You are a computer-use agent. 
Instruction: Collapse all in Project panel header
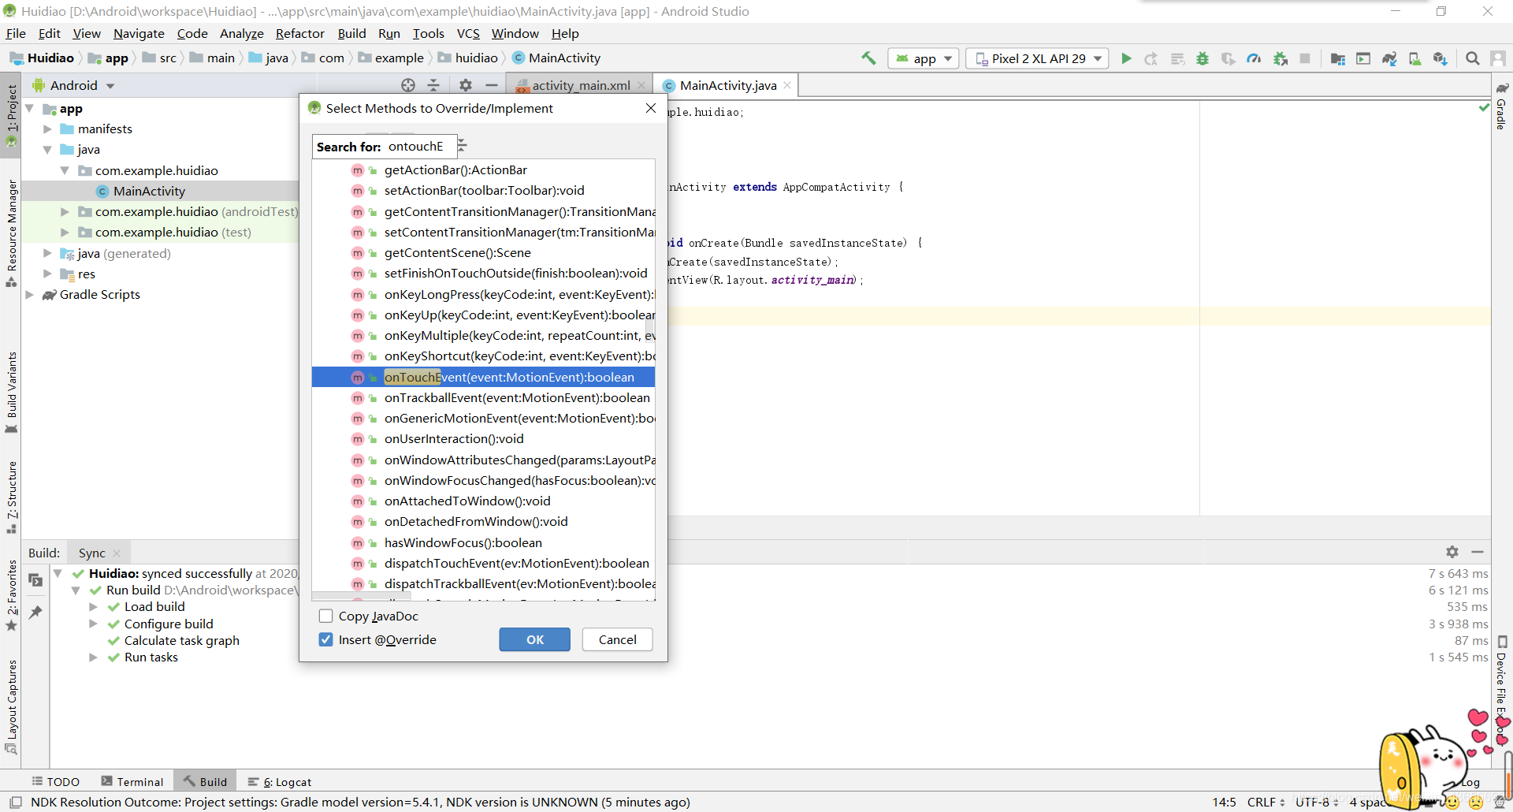click(x=433, y=85)
